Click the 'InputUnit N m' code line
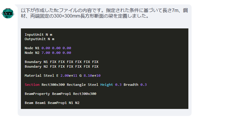 coord(38,35)
